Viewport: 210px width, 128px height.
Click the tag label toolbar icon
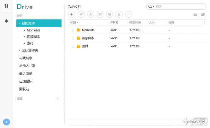coord(81,14)
